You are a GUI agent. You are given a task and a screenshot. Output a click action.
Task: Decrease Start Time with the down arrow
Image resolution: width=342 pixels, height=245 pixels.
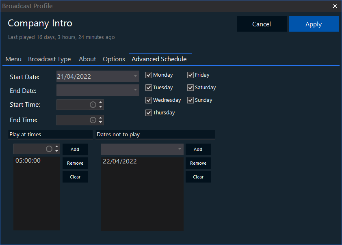click(x=101, y=107)
